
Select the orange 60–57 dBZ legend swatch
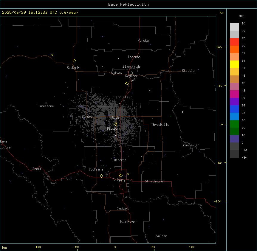(234, 49)
